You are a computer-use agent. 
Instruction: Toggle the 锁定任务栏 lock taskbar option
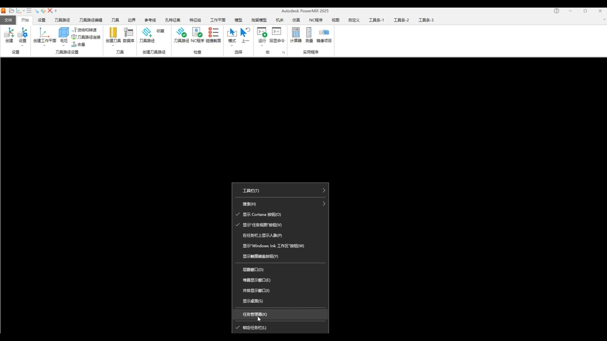(x=254, y=327)
